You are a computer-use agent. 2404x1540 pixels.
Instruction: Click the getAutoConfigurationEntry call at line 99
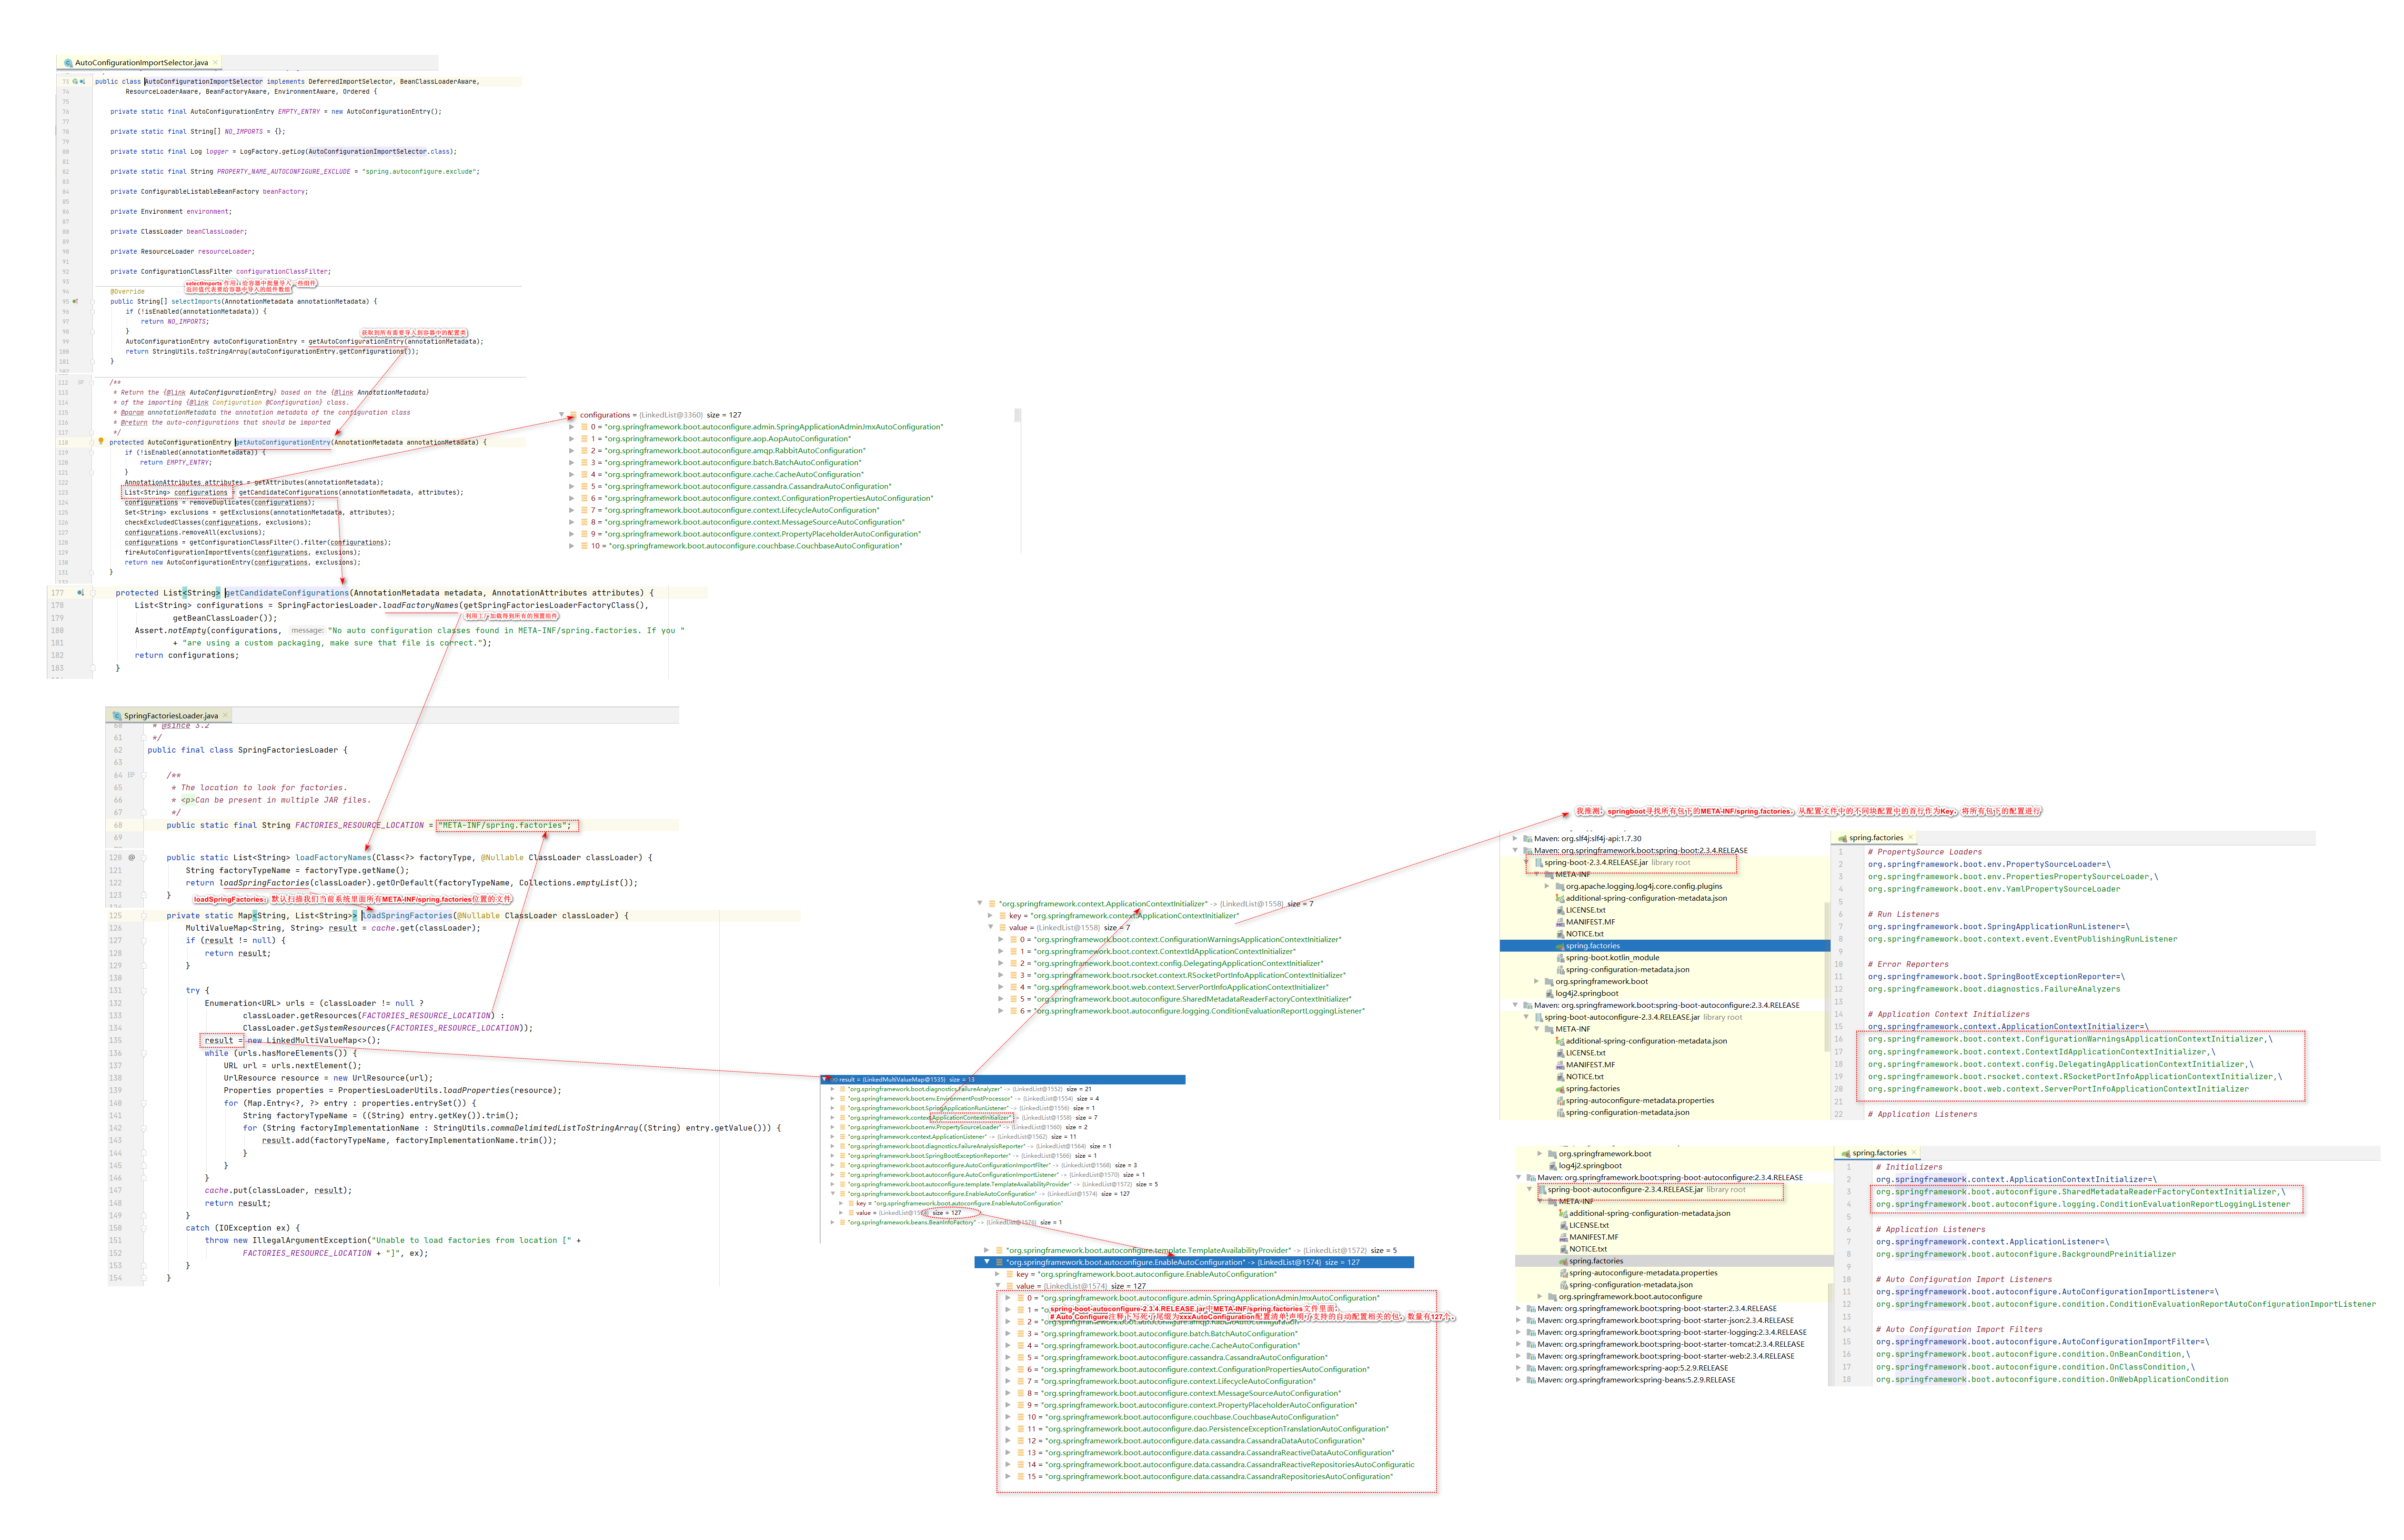pos(355,342)
